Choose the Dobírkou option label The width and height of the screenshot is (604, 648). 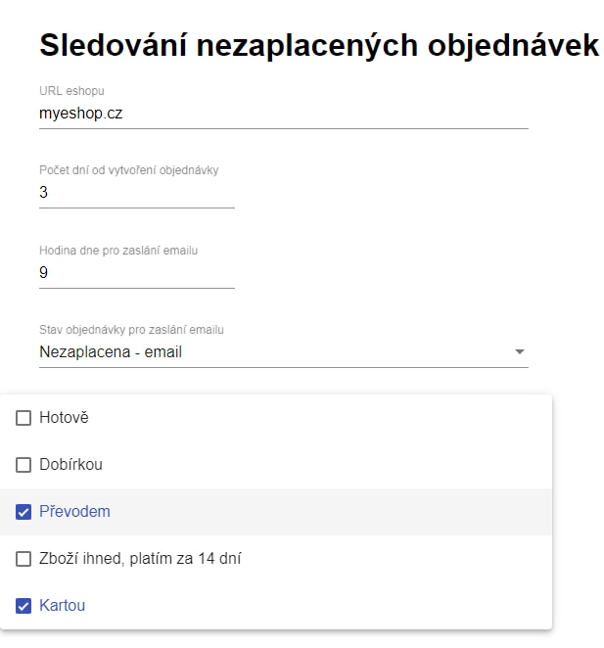70,465
